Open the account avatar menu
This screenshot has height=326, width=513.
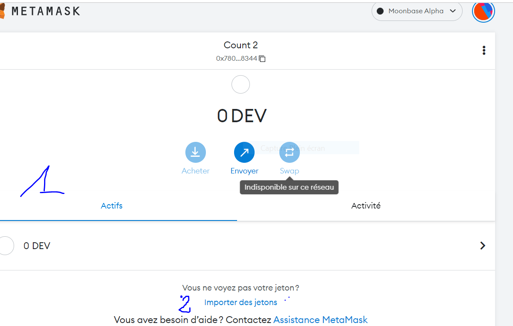point(483,11)
